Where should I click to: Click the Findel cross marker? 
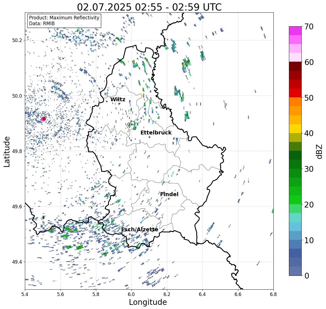point(169,199)
